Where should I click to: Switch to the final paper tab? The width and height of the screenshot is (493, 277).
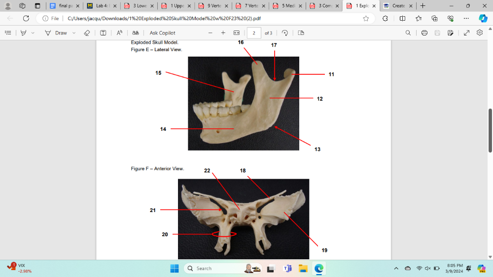63,6
